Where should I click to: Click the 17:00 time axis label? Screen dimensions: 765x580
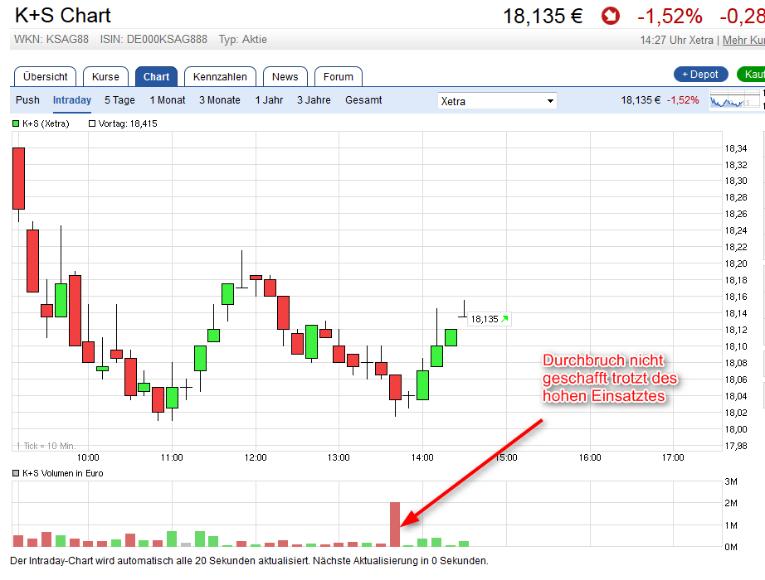tap(673, 457)
